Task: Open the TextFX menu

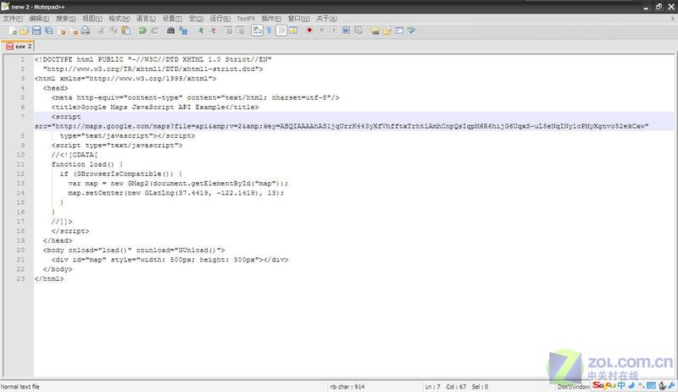Action: pos(246,19)
